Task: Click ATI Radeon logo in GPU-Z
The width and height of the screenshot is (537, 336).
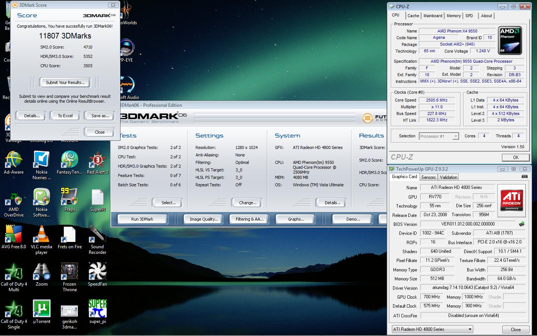Action: coord(512,200)
